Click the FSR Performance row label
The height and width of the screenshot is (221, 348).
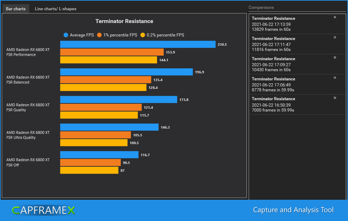pos(28,52)
